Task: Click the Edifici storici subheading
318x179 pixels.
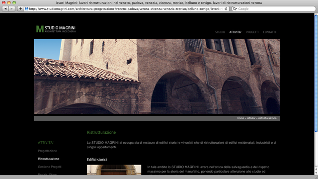Action: coord(97,160)
